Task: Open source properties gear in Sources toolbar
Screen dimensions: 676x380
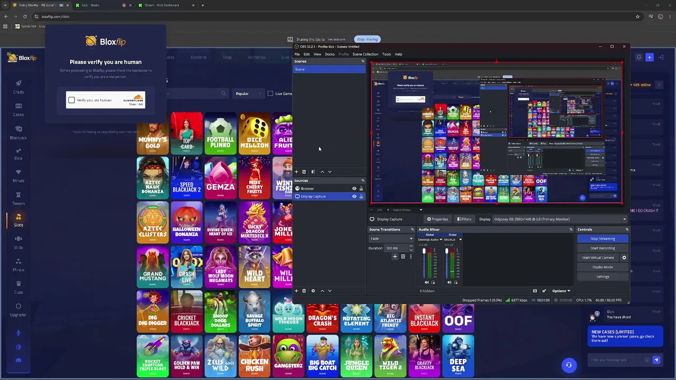Action: click(313, 291)
